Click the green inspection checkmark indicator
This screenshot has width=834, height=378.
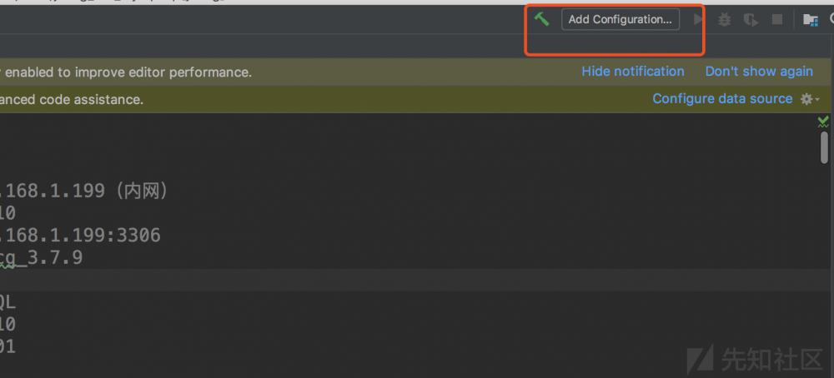click(823, 122)
